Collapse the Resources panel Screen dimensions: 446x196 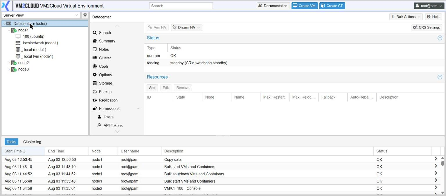point(440,77)
